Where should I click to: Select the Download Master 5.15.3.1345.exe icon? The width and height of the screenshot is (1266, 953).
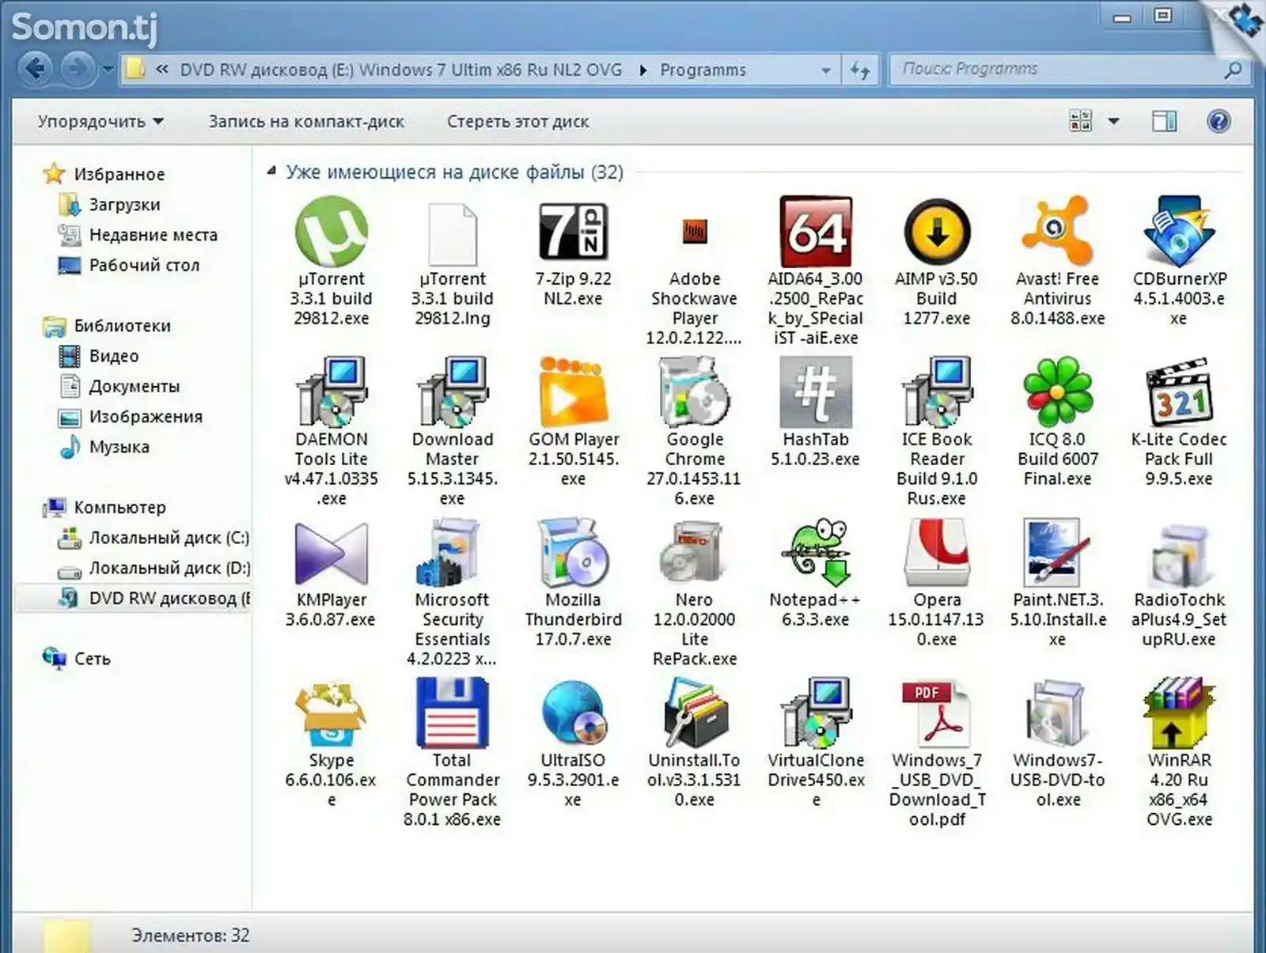(x=453, y=391)
